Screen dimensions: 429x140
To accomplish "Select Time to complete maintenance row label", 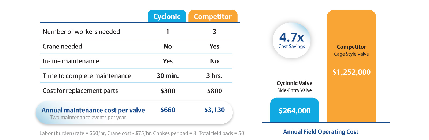I will [87, 76].
